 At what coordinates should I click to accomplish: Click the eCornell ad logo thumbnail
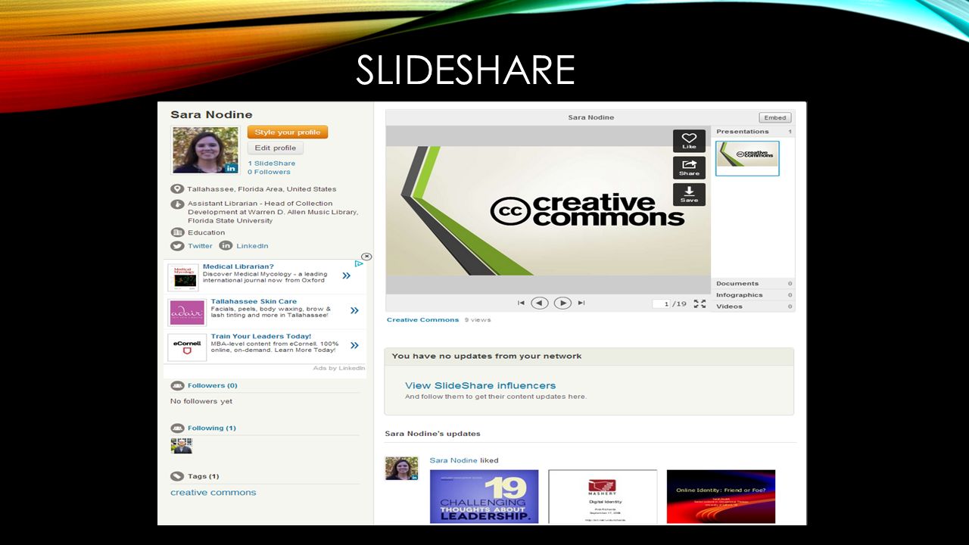[x=187, y=347]
